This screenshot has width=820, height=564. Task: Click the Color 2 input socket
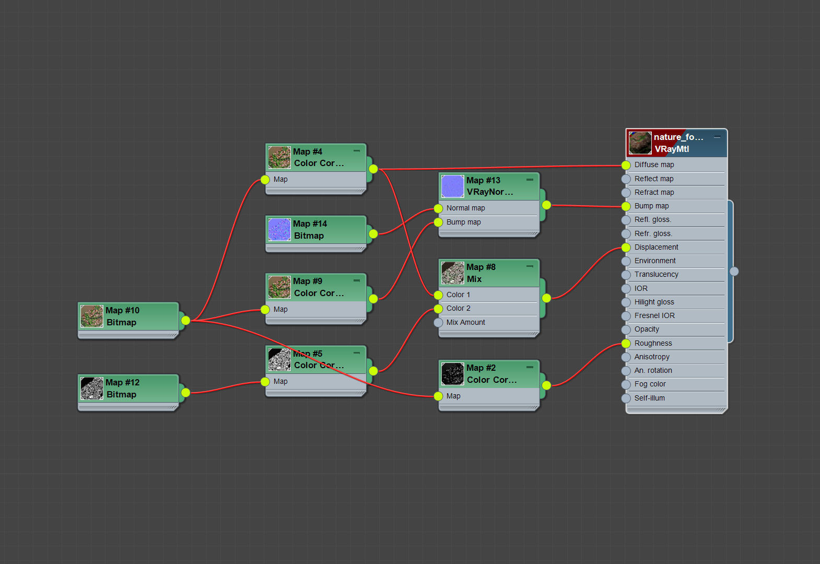click(x=438, y=309)
